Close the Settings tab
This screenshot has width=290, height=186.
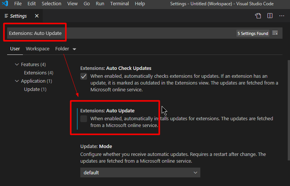tap(37, 16)
